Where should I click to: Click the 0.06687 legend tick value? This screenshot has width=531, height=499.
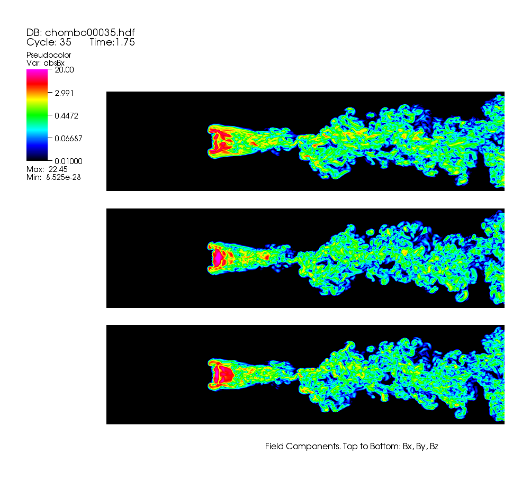(x=68, y=139)
